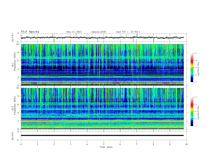Click the "ch.1(V)" waveform axis label
Screen dimensions: 210x162
point(13,38)
